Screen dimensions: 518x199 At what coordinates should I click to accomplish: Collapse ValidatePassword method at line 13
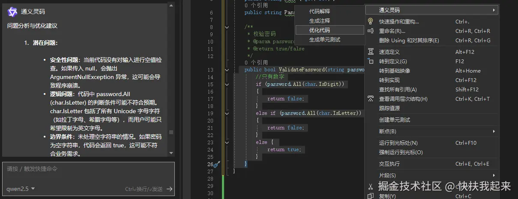click(227, 70)
